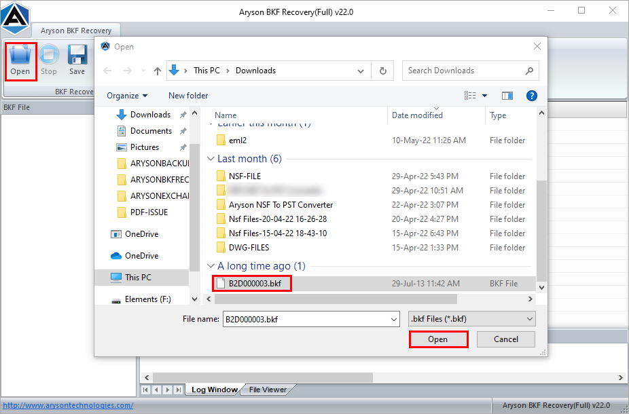Screen dimensions: 629x414
Task: Select Nsf Files-20-04-22 16-26-28 folder
Action: [278, 219]
